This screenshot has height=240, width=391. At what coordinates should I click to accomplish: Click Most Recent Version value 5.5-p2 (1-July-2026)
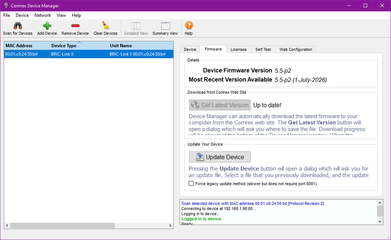pyautogui.click(x=301, y=80)
